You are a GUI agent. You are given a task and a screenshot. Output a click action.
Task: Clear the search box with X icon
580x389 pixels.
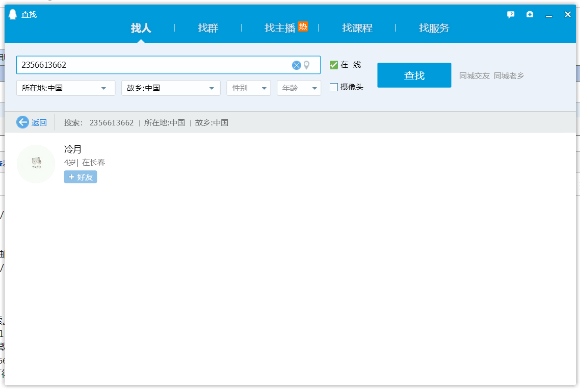[296, 65]
